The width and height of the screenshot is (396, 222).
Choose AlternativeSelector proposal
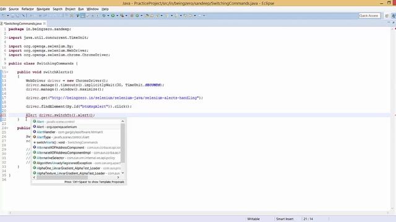click(x=76, y=158)
